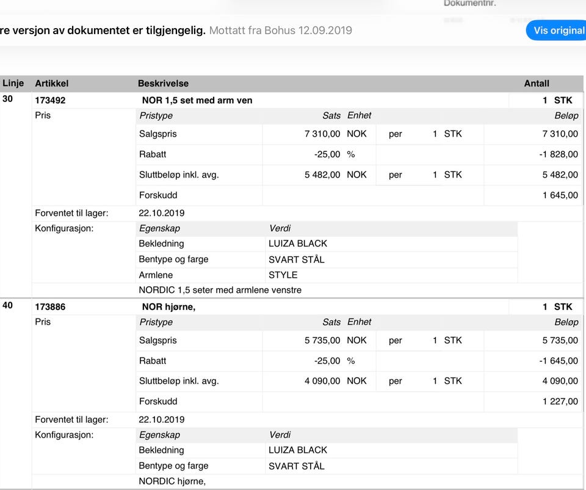Open the original with Vis original button
The width and height of the screenshot is (586, 490).
coord(557,31)
